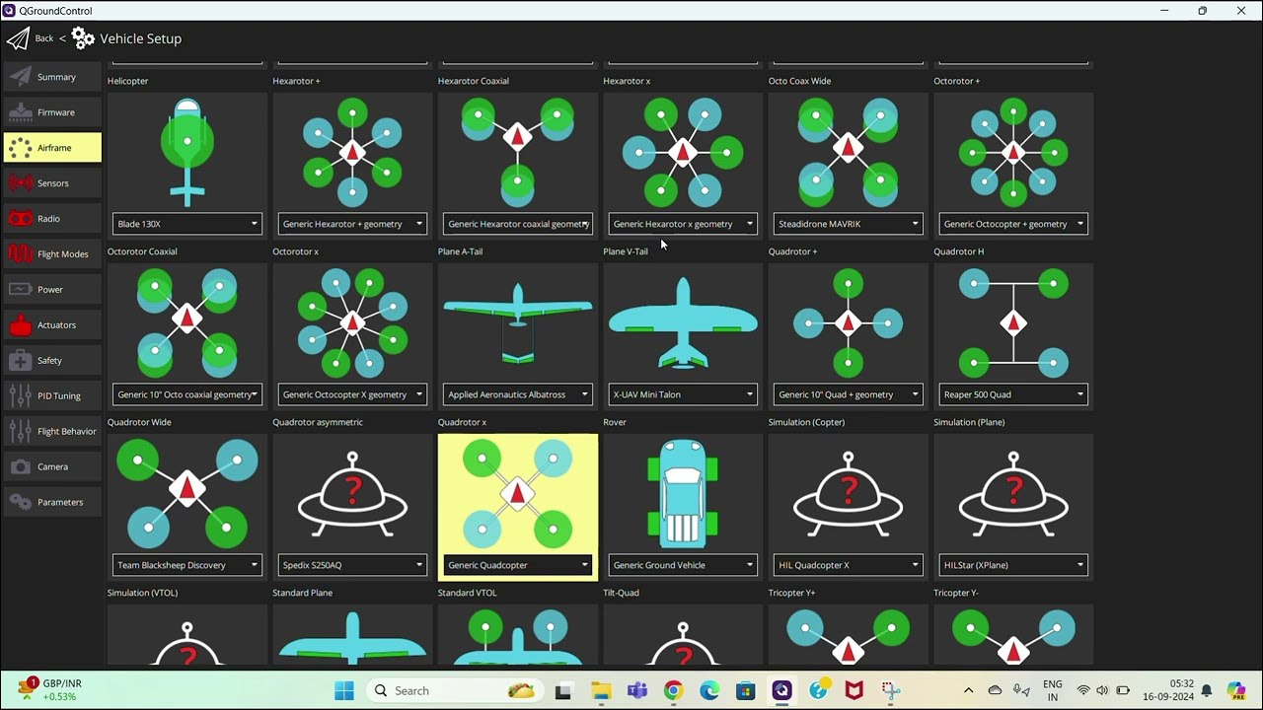This screenshot has height=710, width=1263.
Task: Open the Windows Start menu
Action: click(343, 690)
